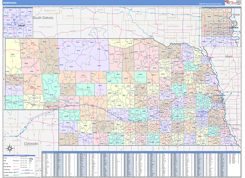Click the compass rose near Colorado
This screenshot has width=245, height=178.
coord(10,149)
